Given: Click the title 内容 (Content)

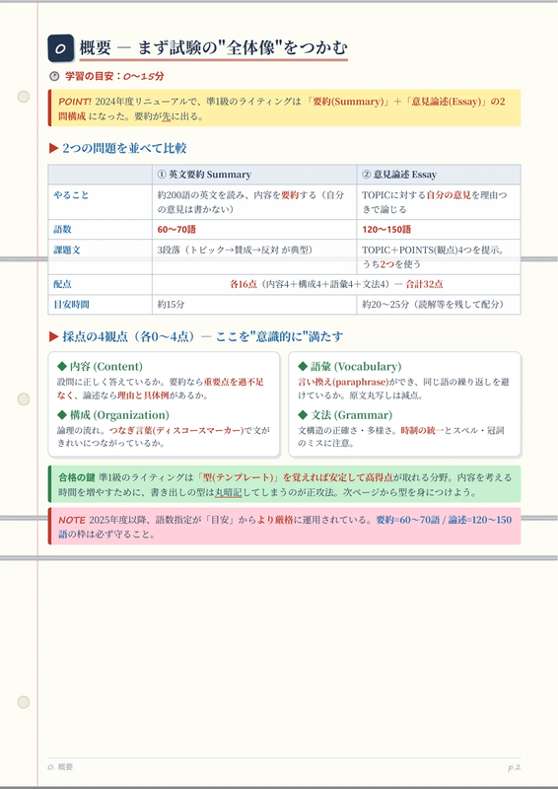Looking at the screenshot, I should point(106,366).
